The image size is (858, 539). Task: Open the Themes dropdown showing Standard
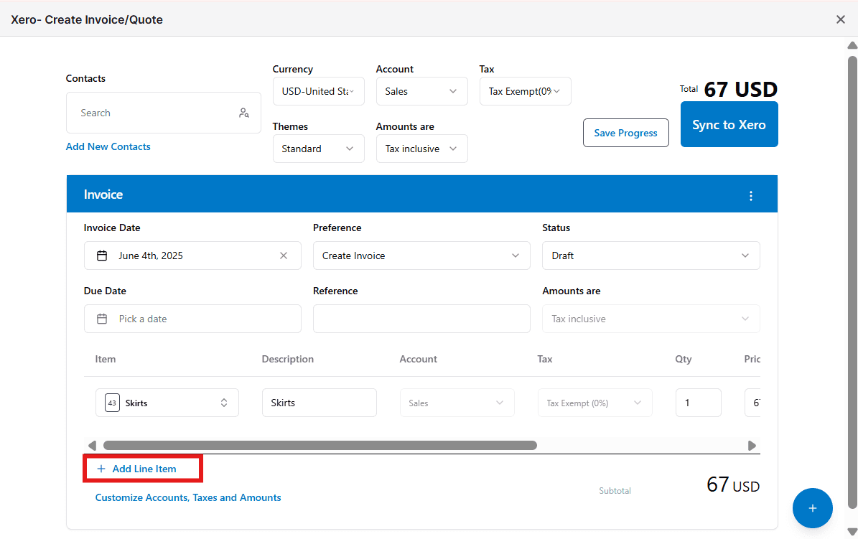point(319,149)
